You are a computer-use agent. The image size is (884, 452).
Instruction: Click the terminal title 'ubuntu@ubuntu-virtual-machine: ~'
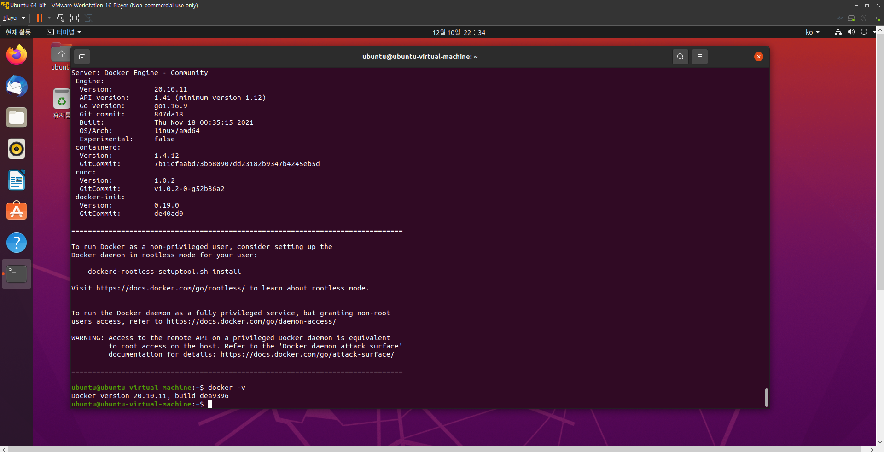(x=420, y=57)
